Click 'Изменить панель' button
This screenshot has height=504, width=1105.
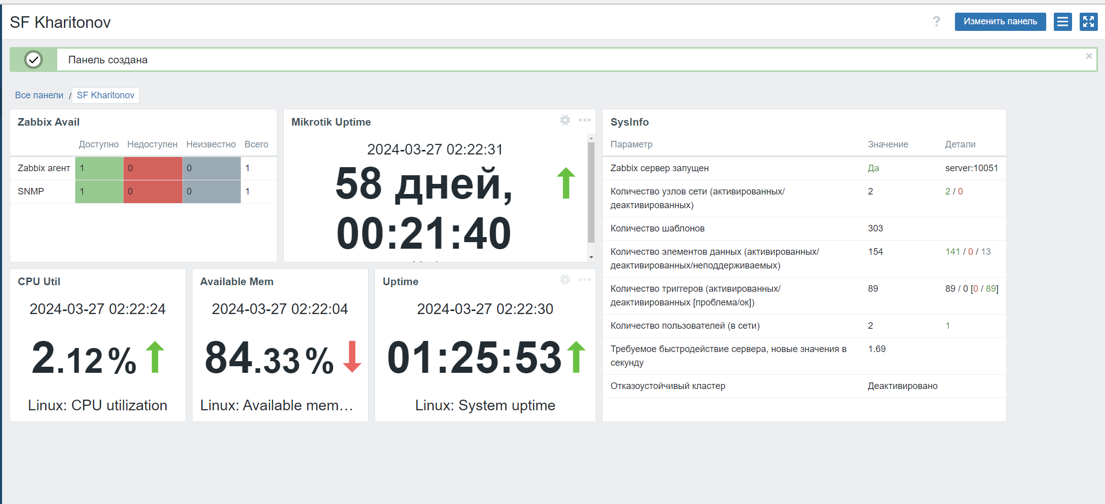point(1000,22)
